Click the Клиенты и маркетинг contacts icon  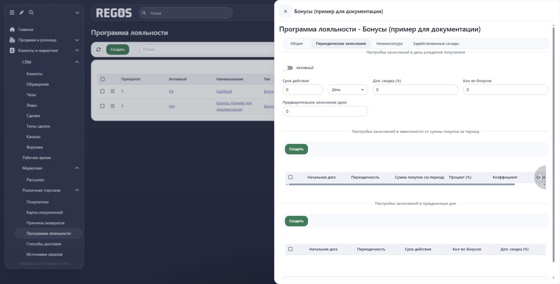12,50
